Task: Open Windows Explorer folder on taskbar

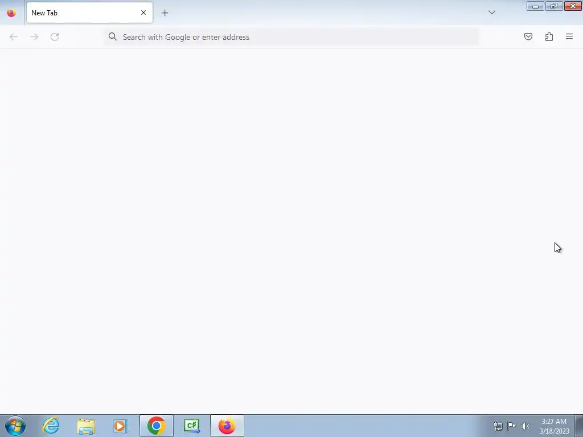Action: tap(87, 426)
